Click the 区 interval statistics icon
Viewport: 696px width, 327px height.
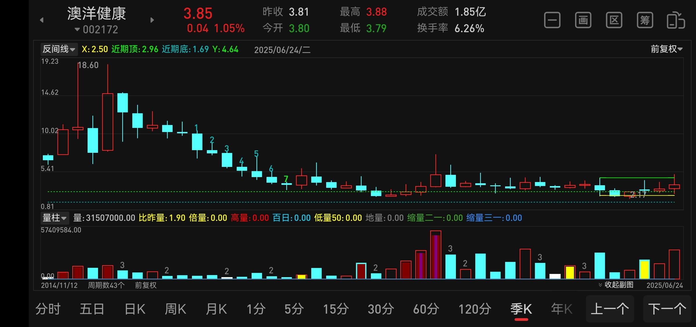click(x=614, y=20)
